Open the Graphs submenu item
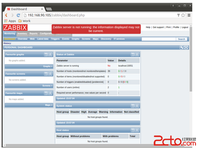Viewport: 197px width, 149px height. coord(75,39)
